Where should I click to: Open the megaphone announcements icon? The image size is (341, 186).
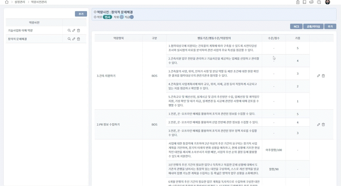[312, 2]
